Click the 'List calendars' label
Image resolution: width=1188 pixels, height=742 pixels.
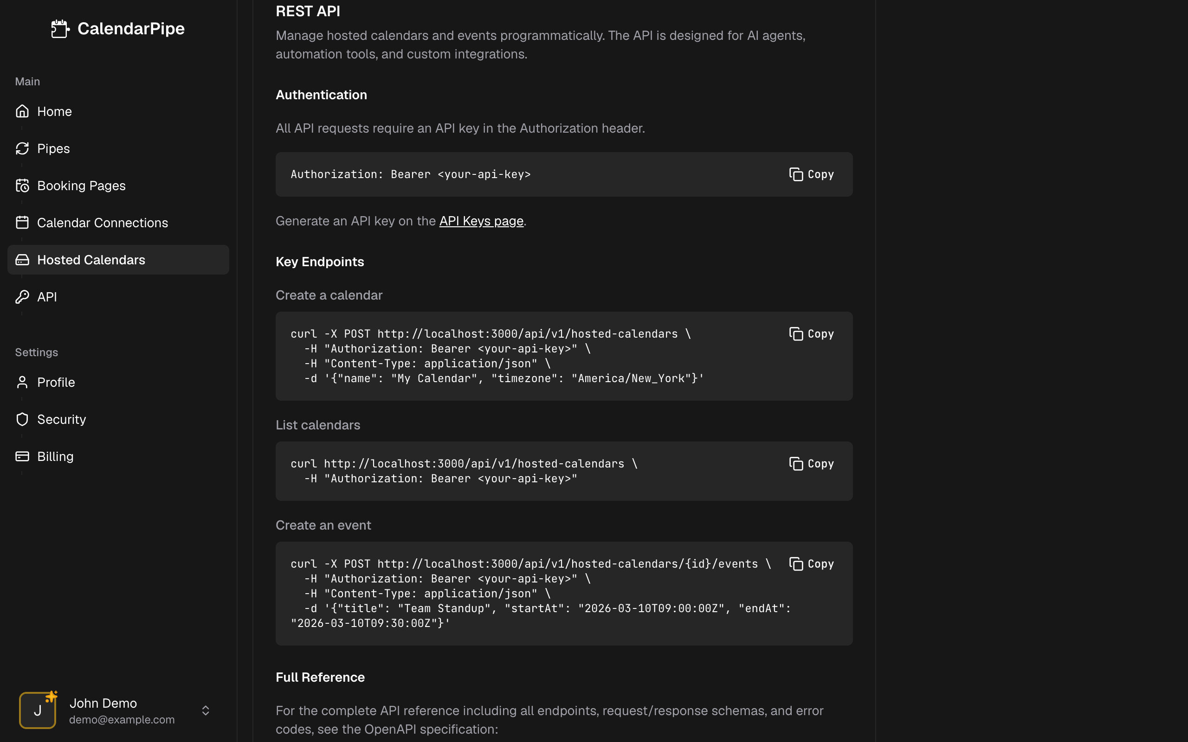(x=317, y=425)
